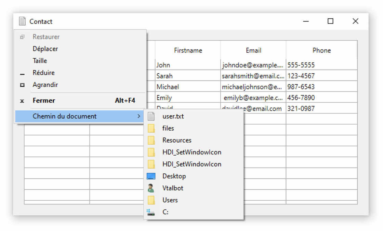This screenshot has height=231, width=383.
Task: Select the 'Taille' menu entry
Action: [x=40, y=61]
